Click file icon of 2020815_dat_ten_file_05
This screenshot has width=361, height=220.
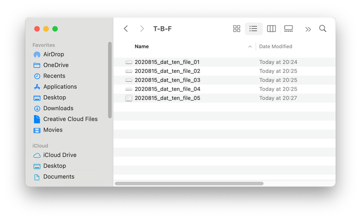tap(129, 98)
